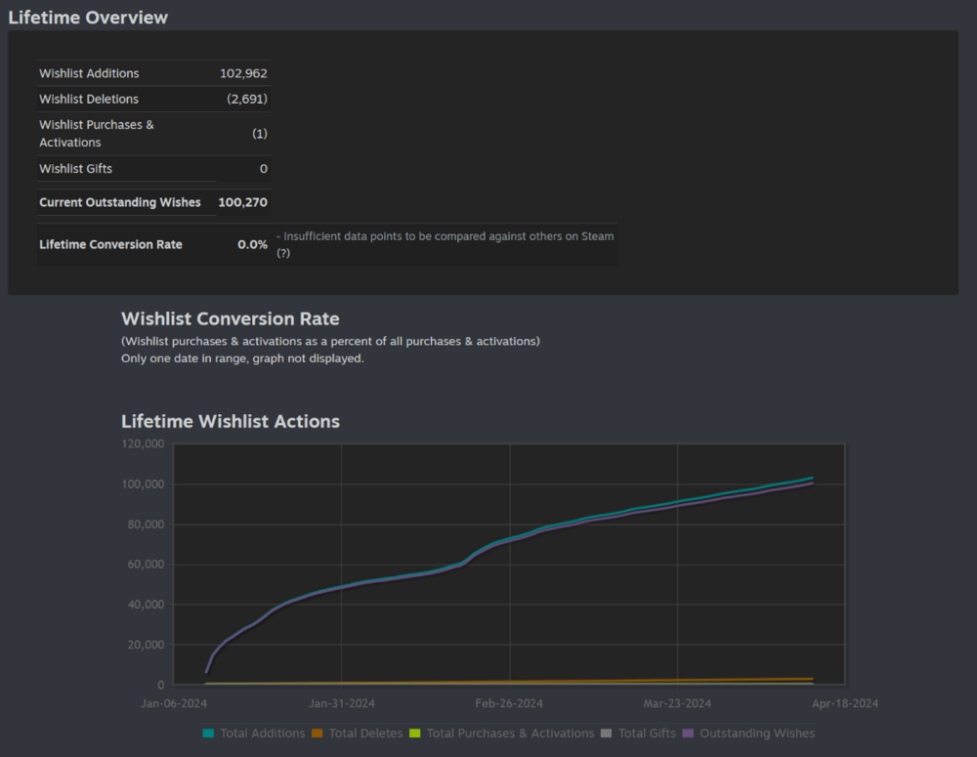Click the 100,000 y-axis label
The height and width of the screenshot is (757, 977).
(x=143, y=484)
